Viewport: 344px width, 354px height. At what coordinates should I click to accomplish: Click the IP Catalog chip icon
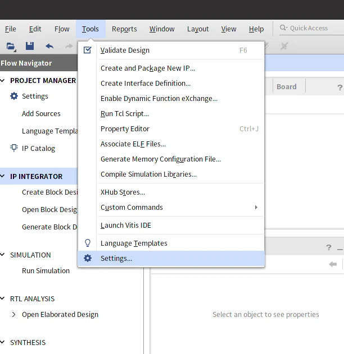(14, 148)
